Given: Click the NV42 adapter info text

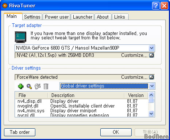Looking at the screenshot, I should [55, 55].
